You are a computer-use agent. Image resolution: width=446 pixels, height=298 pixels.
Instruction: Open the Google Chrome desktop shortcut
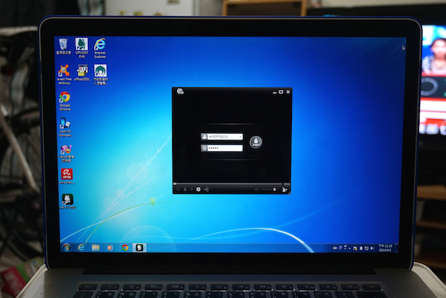pyautogui.click(x=65, y=101)
